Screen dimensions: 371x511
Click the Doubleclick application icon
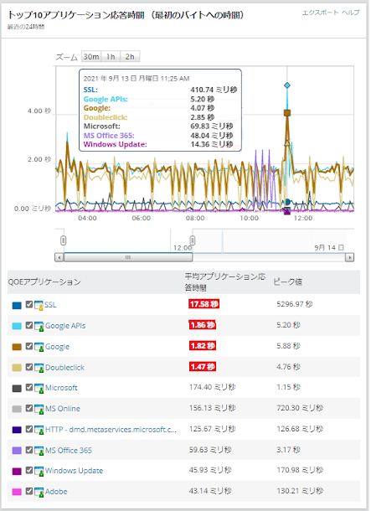click(x=39, y=368)
